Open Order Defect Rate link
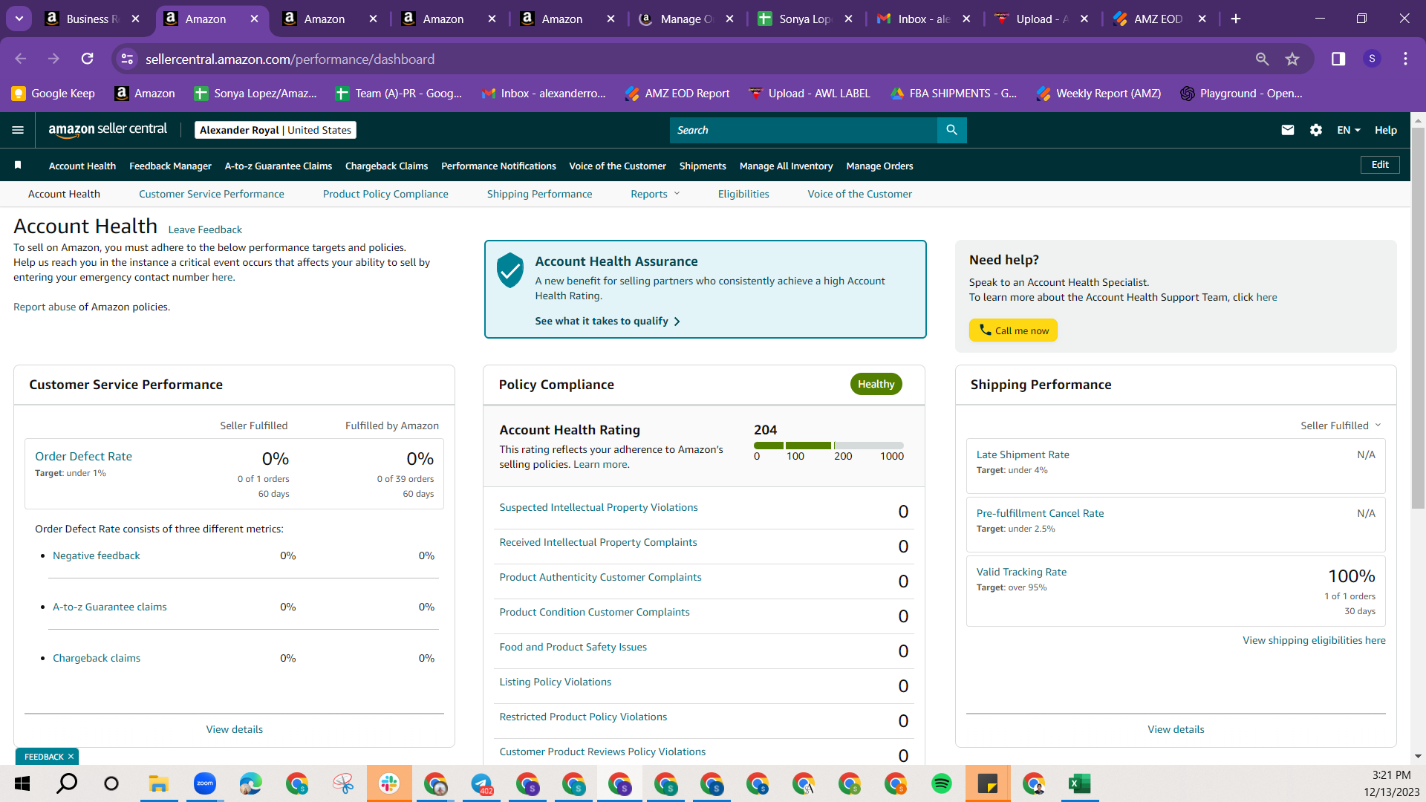 click(83, 457)
